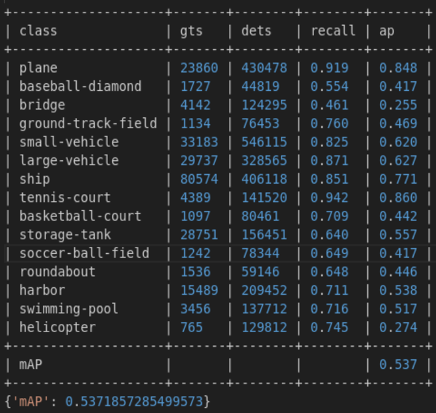Click the 'dets' column header

pos(256,31)
